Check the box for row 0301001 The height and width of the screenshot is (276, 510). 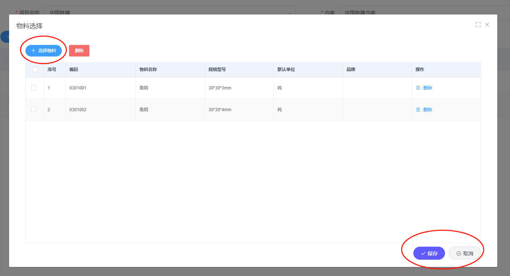pos(34,88)
